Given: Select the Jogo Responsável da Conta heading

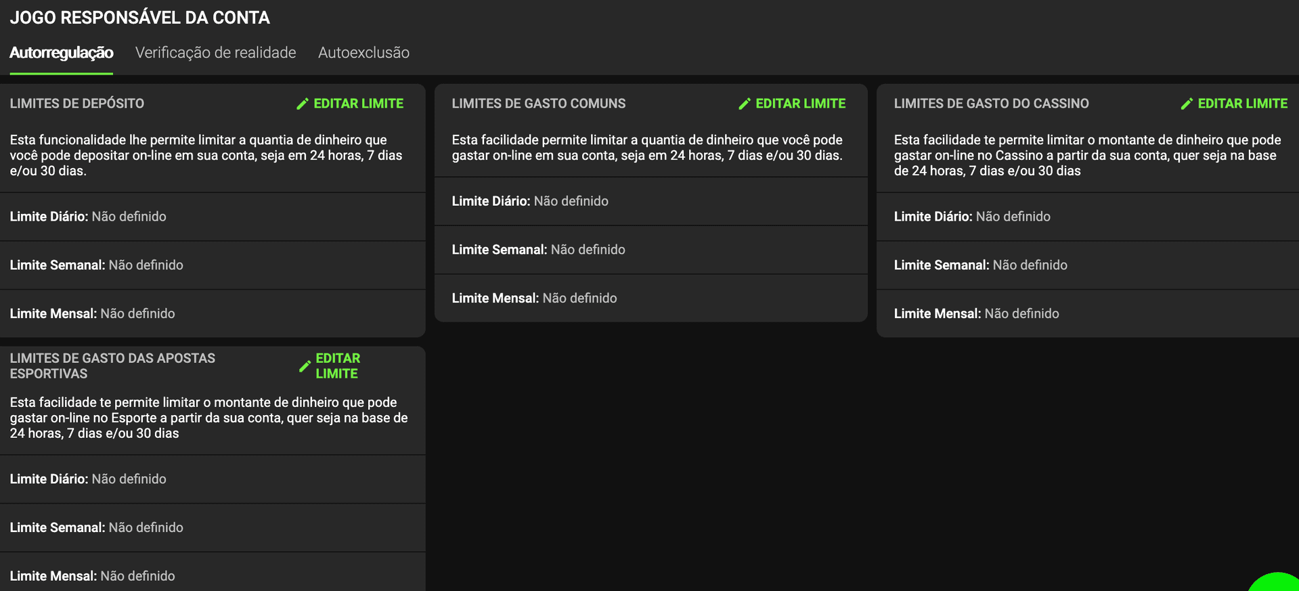Looking at the screenshot, I should click(x=139, y=18).
